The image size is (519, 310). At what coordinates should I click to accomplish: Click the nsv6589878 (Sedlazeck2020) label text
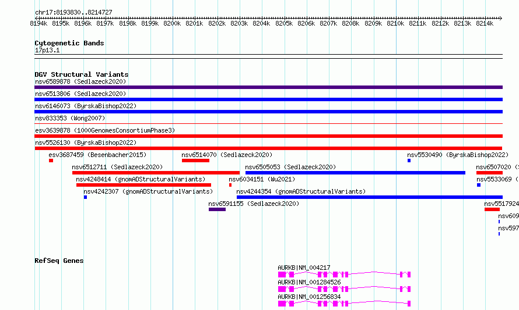point(80,81)
